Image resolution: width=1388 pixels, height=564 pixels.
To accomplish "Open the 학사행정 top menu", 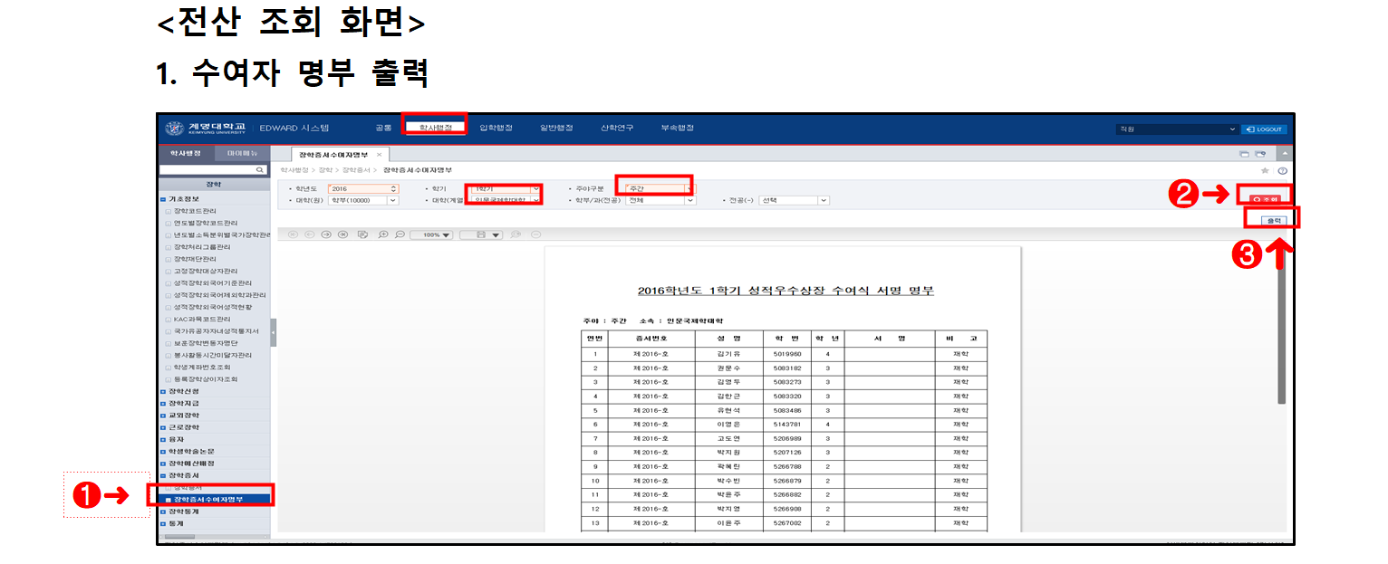I will tap(434, 128).
